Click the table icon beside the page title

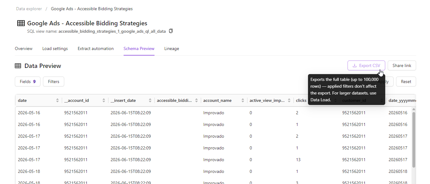click(21, 23)
